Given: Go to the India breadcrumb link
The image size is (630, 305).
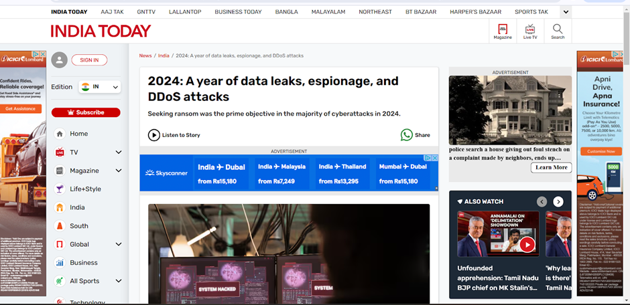Looking at the screenshot, I should (164, 56).
